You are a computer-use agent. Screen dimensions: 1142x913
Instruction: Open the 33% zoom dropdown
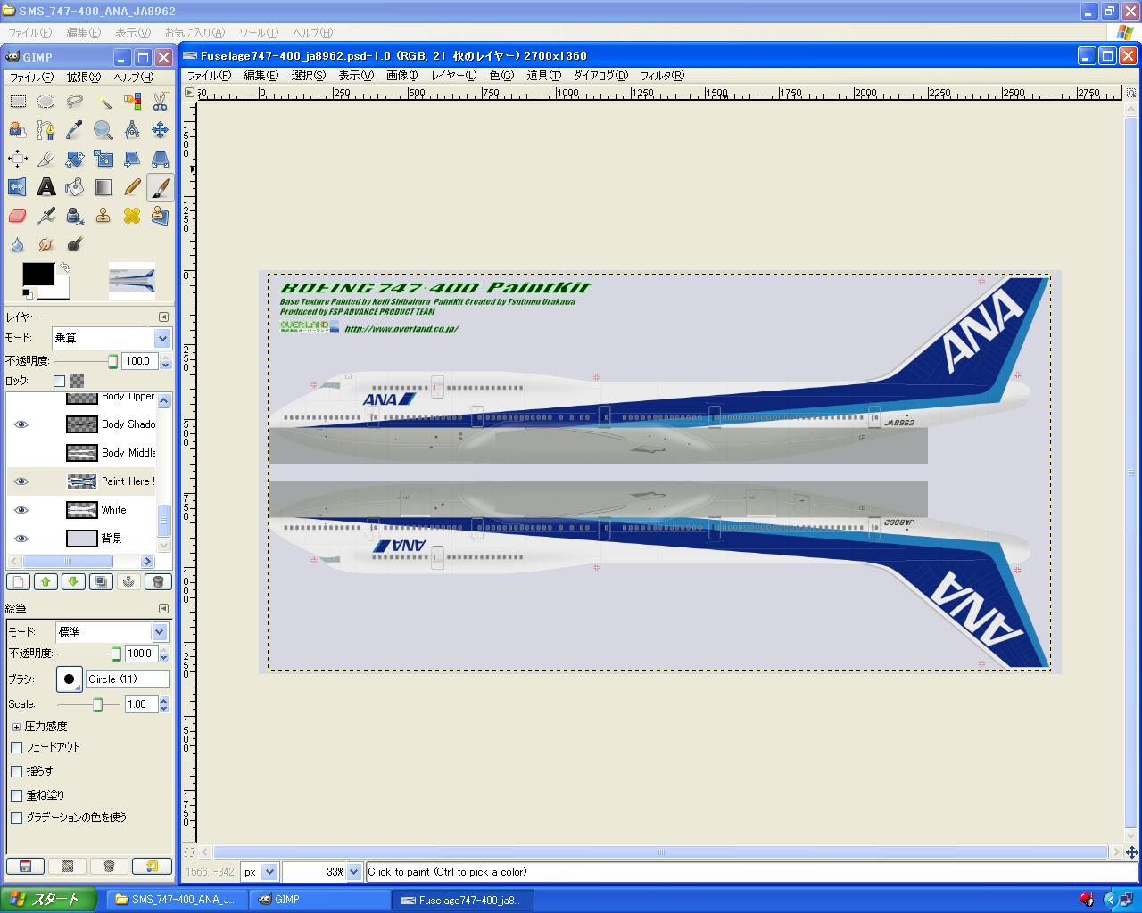click(x=353, y=872)
